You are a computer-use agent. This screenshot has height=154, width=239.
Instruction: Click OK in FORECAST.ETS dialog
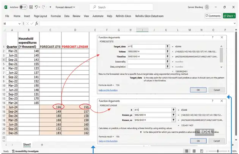click(x=198, y=90)
